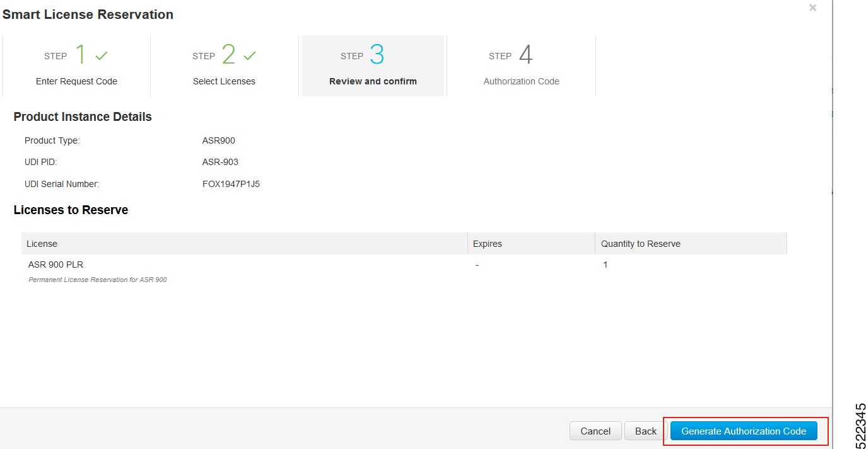The image size is (866, 449).
Task: Click the quantity value 1
Action: point(606,264)
